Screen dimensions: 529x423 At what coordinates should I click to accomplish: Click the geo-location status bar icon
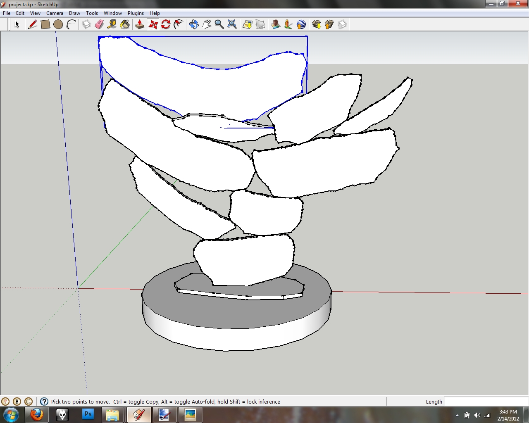[x=5, y=402]
